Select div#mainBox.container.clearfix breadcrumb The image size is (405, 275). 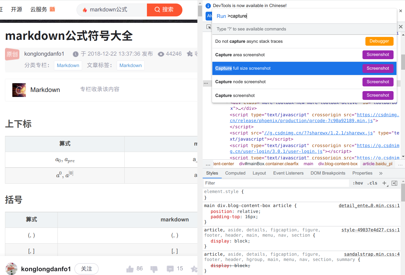pyautogui.click(x=269, y=164)
